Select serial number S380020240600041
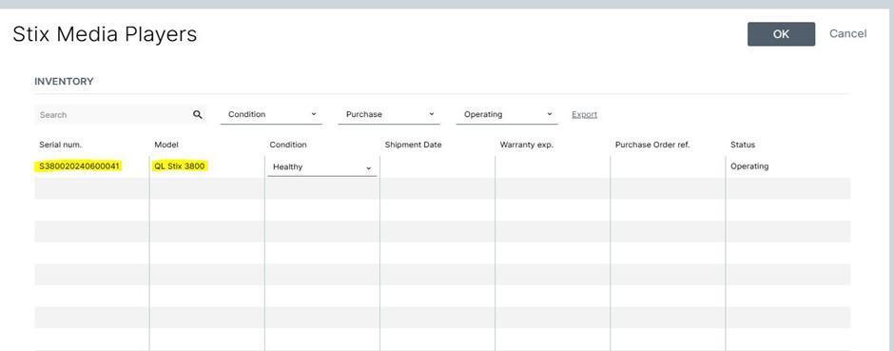894x351 pixels. pos(79,166)
